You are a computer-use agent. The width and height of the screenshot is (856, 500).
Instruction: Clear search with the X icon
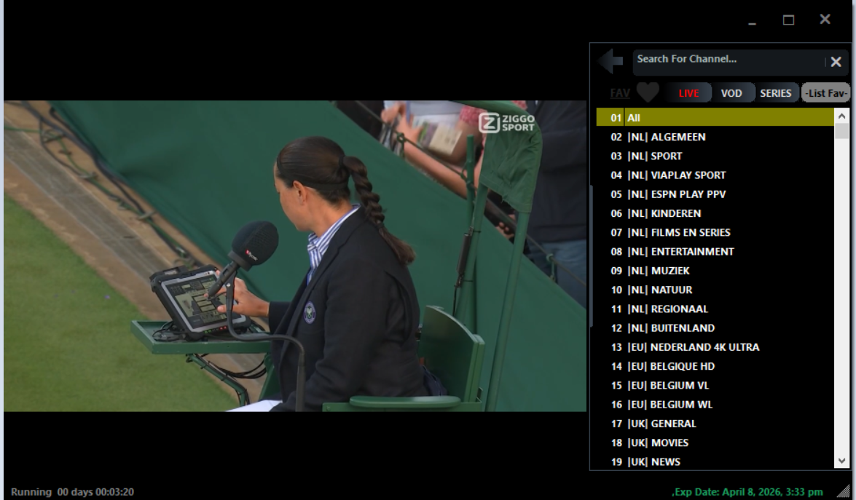[836, 62]
